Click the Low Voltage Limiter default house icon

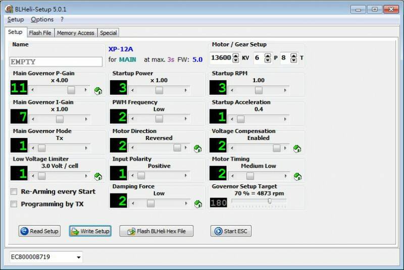98,176
